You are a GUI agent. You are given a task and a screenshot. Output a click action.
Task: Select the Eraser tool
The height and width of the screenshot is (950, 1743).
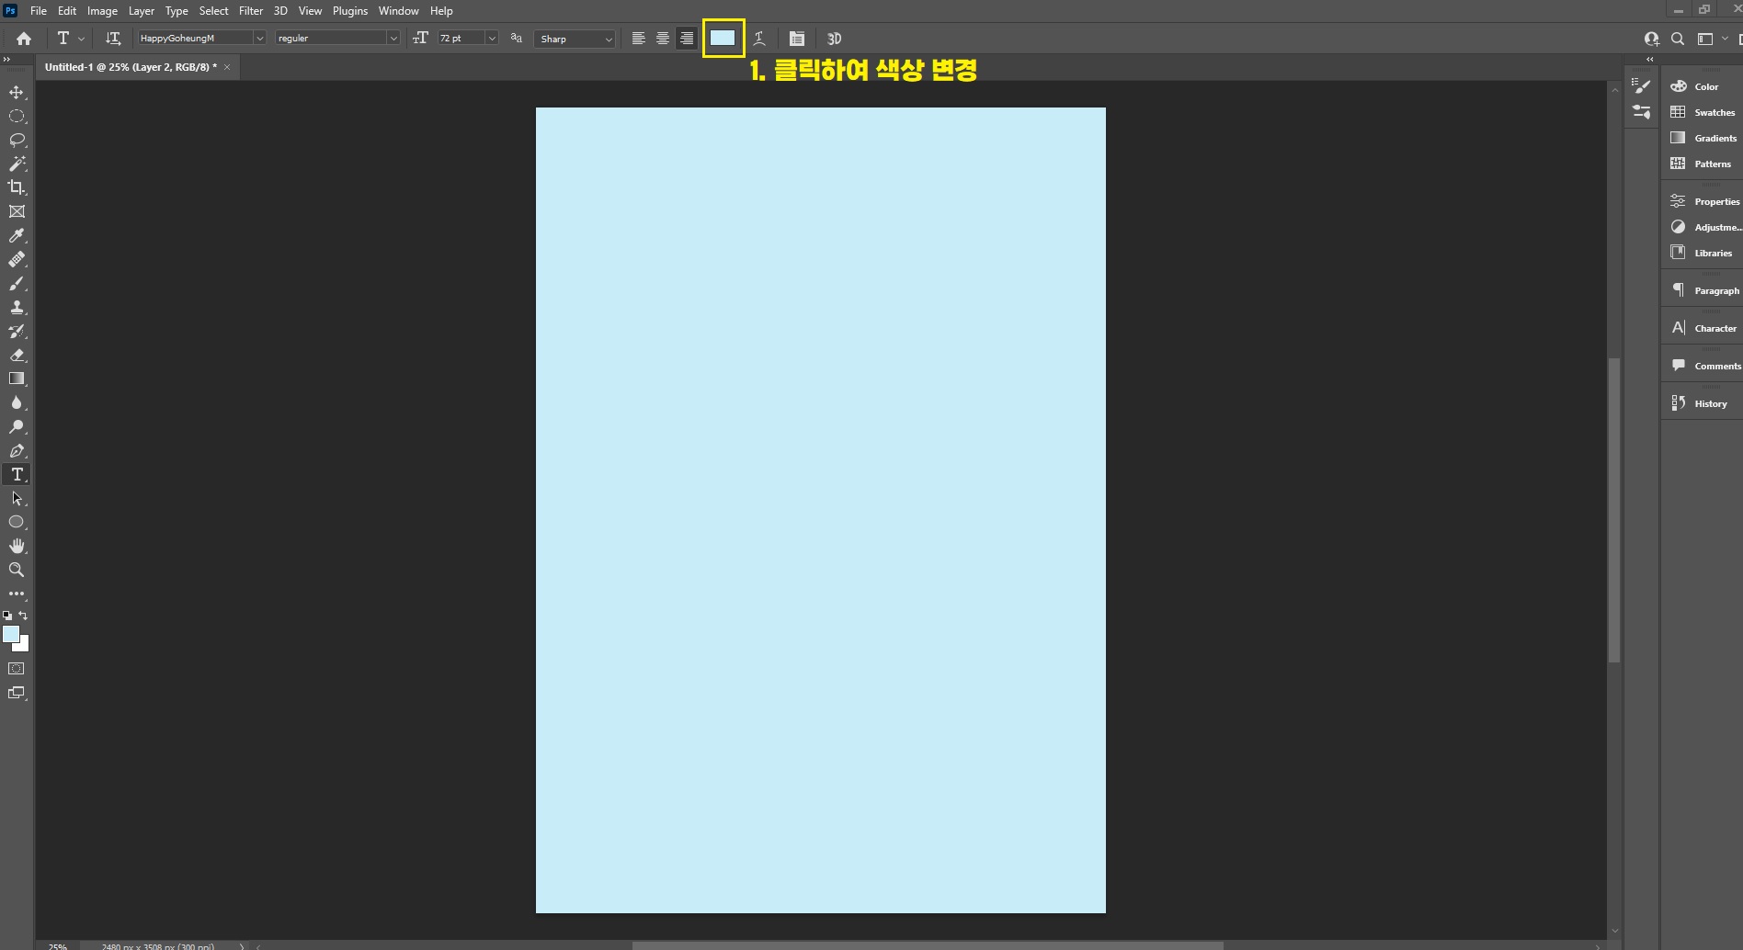[17, 355]
